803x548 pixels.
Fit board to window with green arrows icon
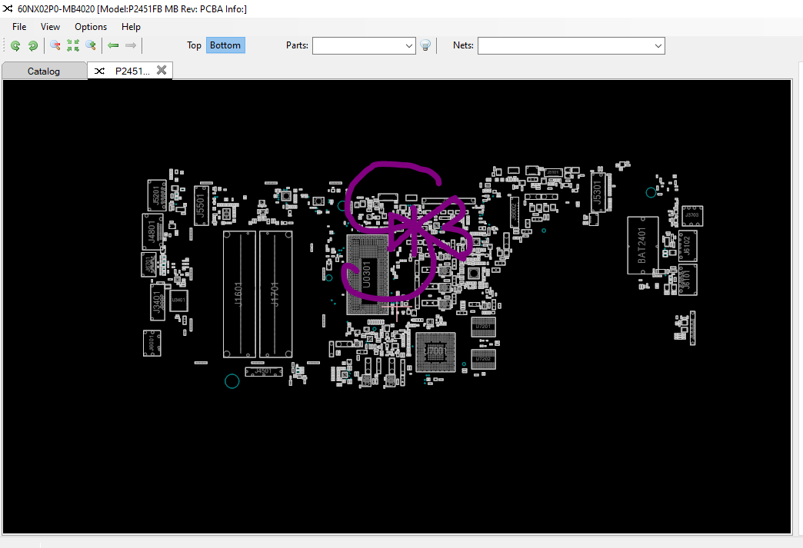pos(73,45)
